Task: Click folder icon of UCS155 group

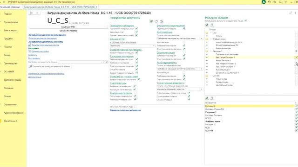Action: pyautogui.click(x=207, y=76)
